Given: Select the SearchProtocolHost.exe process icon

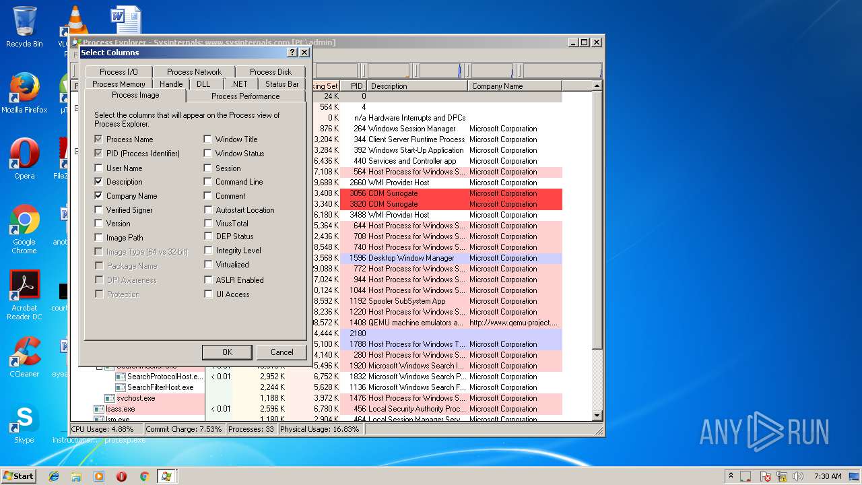Looking at the screenshot, I should (x=121, y=377).
